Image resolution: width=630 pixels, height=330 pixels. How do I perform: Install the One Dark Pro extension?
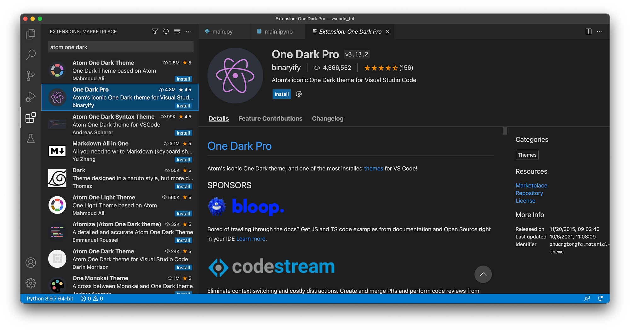(281, 94)
